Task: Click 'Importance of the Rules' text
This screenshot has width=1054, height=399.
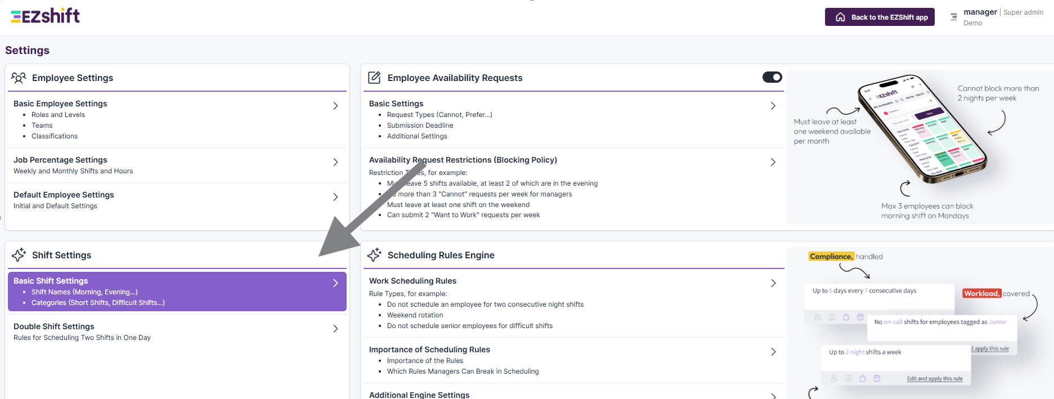Action: 425,361
